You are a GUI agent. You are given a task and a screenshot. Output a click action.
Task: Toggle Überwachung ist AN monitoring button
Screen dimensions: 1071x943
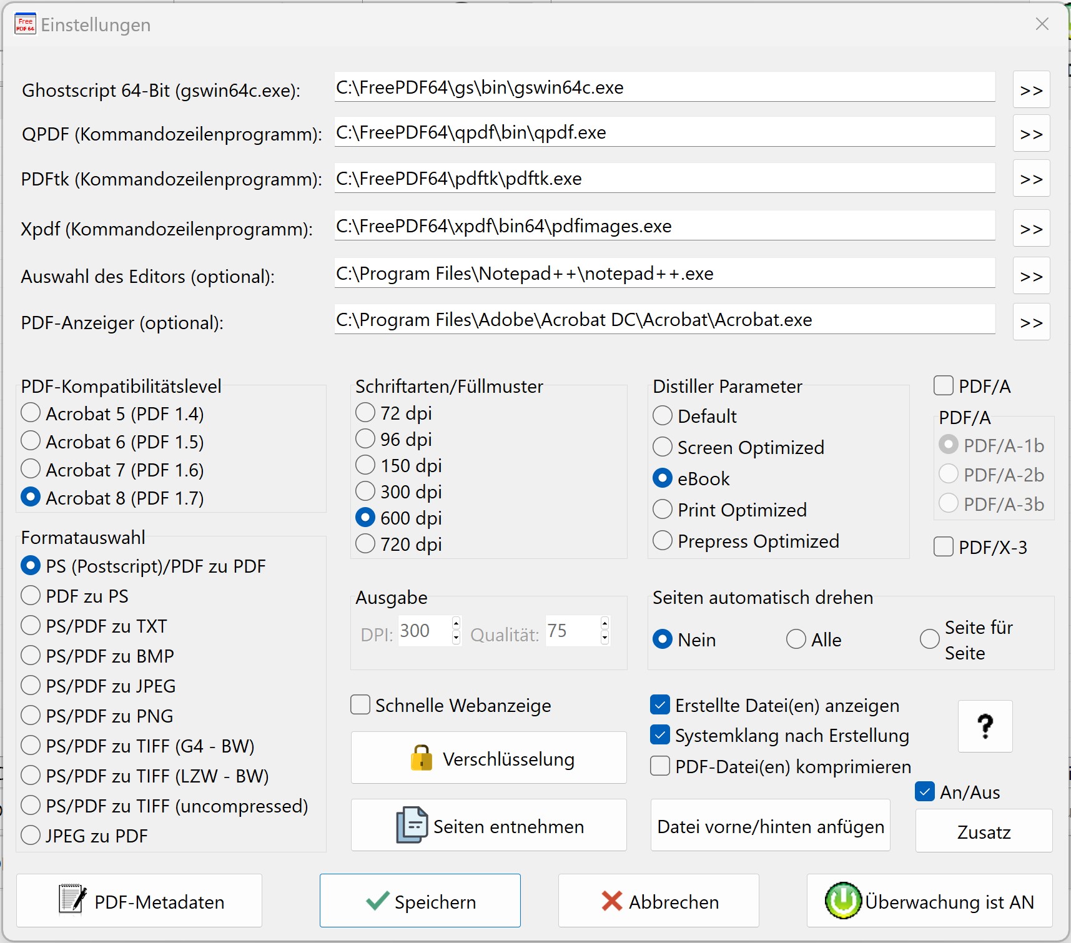pos(930,901)
